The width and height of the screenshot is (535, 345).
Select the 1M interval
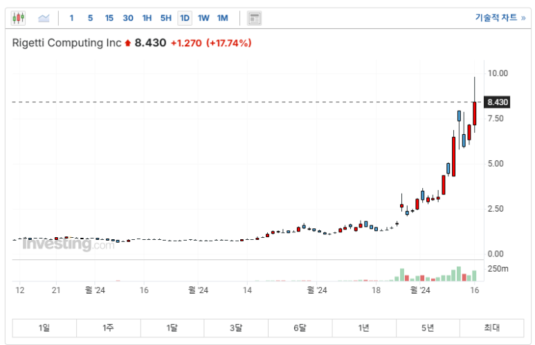coord(222,18)
